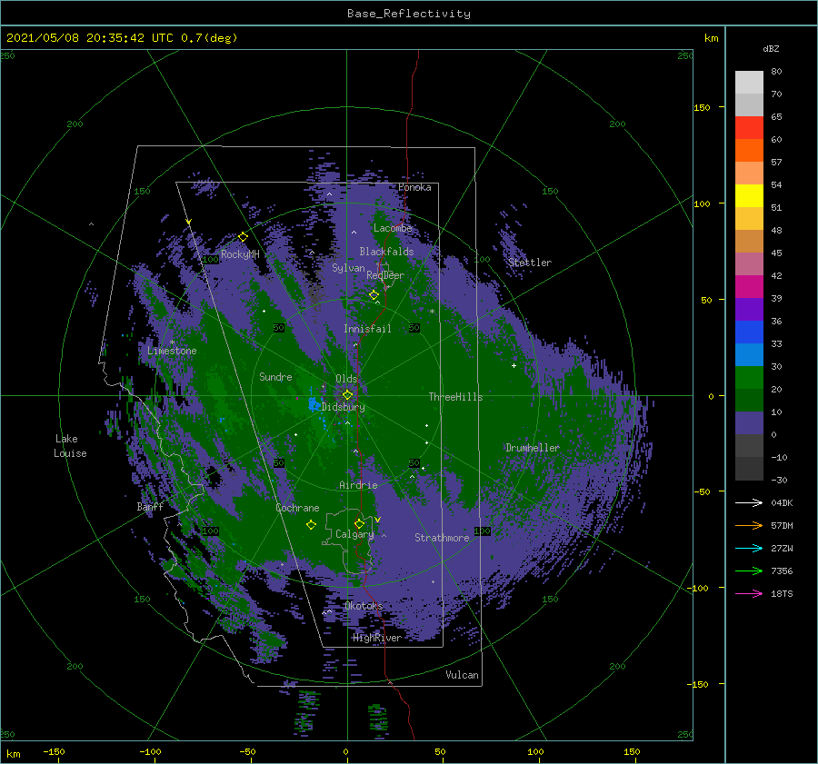Pick the bright orange 57 dBZ swatch
This screenshot has height=764, width=818.
click(x=749, y=151)
